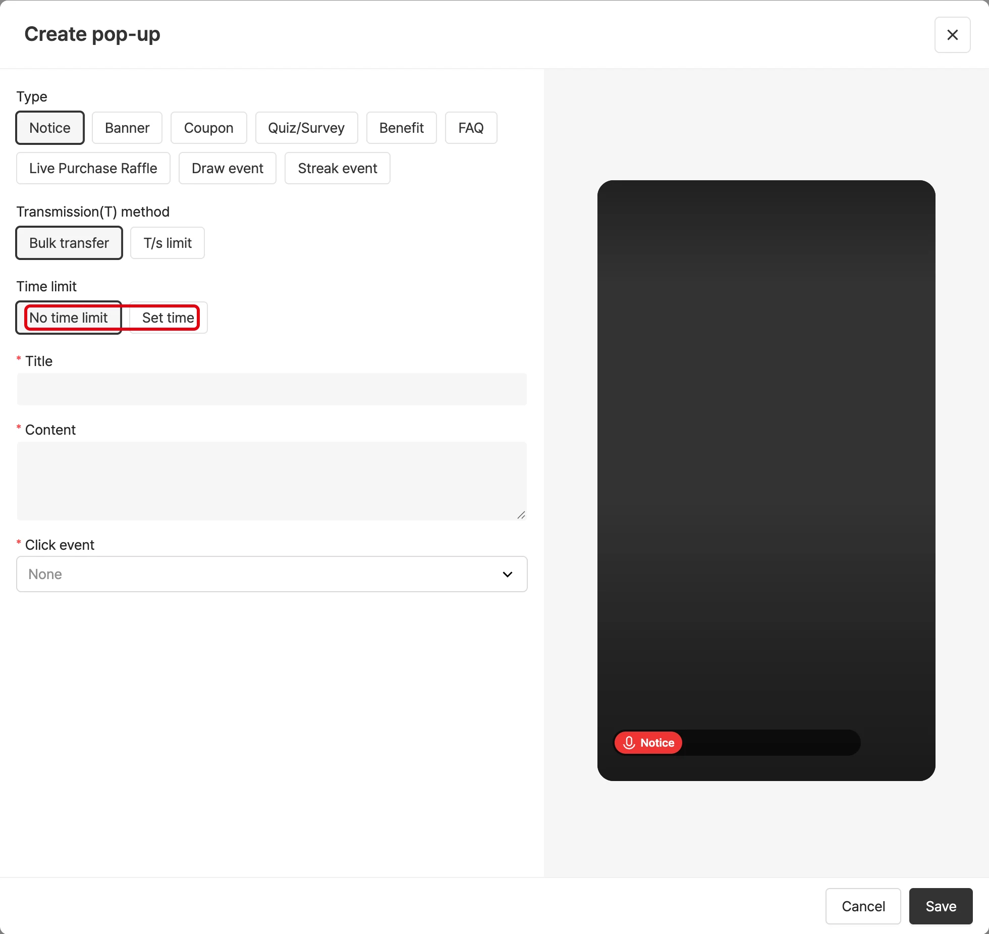Select the No time limit option

pos(69,318)
